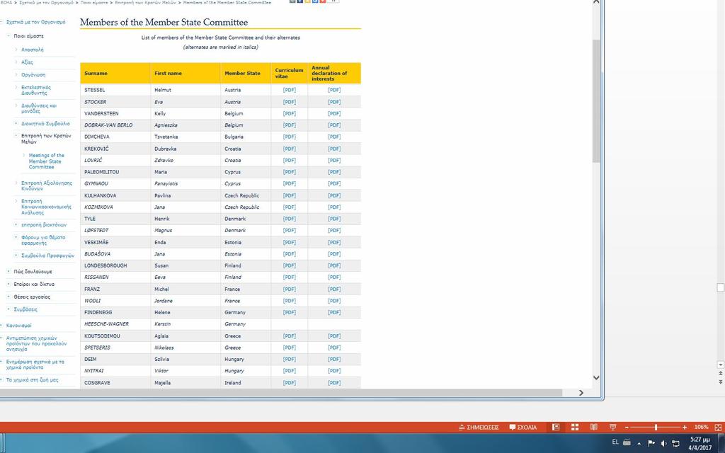Switch to Slide Sorter view icon
Screen dimensions: 725x453
pyautogui.click(x=575, y=427)
